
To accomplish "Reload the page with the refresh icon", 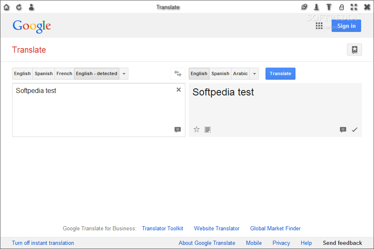I will tap(19, 7).
